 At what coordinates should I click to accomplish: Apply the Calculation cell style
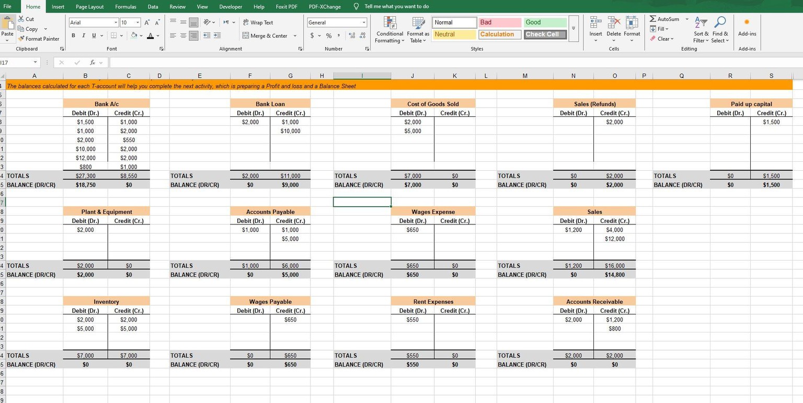coord(500,34)
